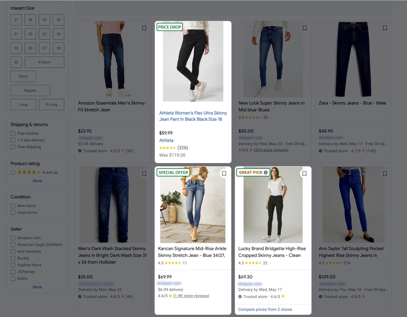
Task: Choose inseam size 38
Action: tap(59, 48)
